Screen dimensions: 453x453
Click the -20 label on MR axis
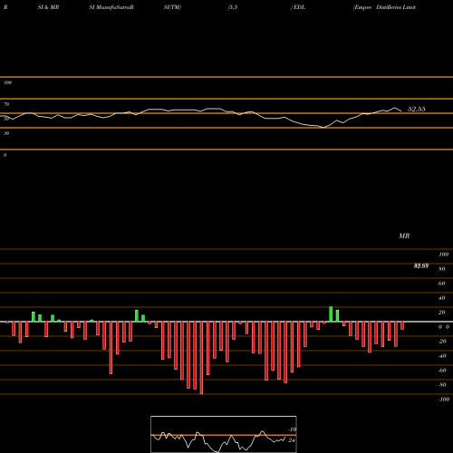(442, 342)
